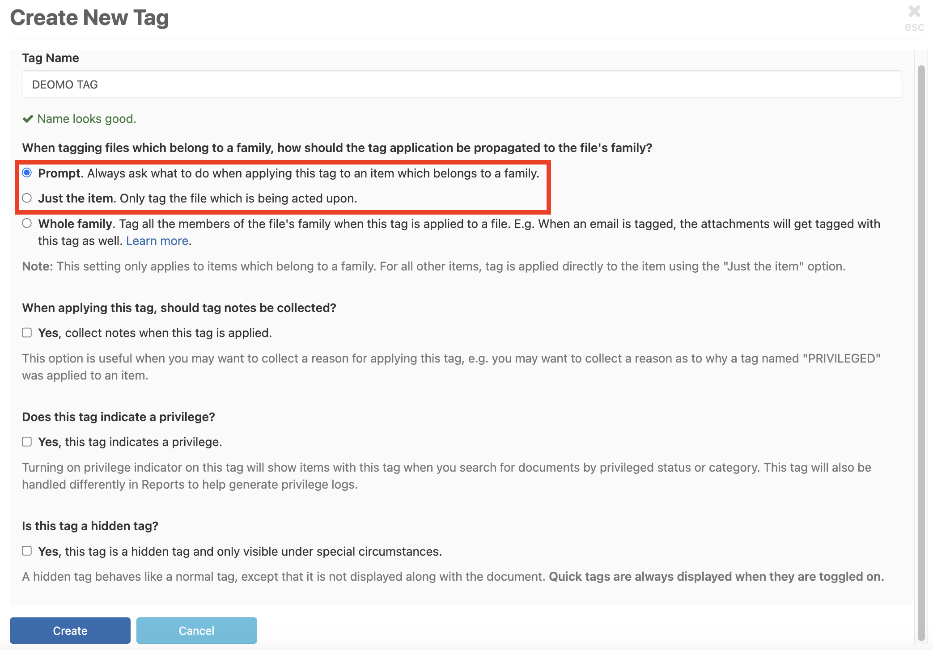This screenshot has width=933, height=650.
Task: Click Yes, hidden tag label text
Action: (240, 552)
